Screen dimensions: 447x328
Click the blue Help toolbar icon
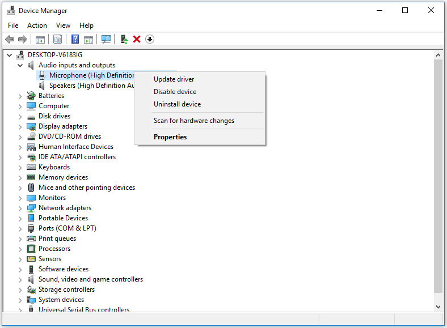[x=75, y=39]
